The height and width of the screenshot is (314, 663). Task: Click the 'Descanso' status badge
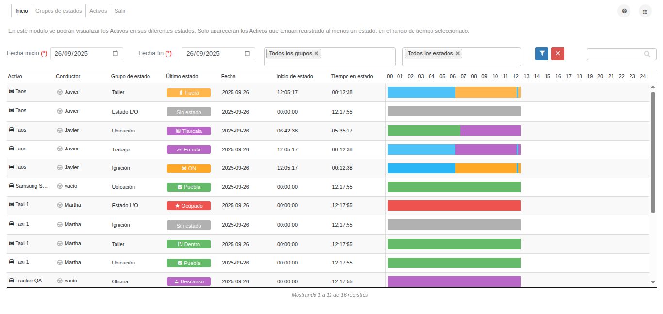click(x=189, y=281)
